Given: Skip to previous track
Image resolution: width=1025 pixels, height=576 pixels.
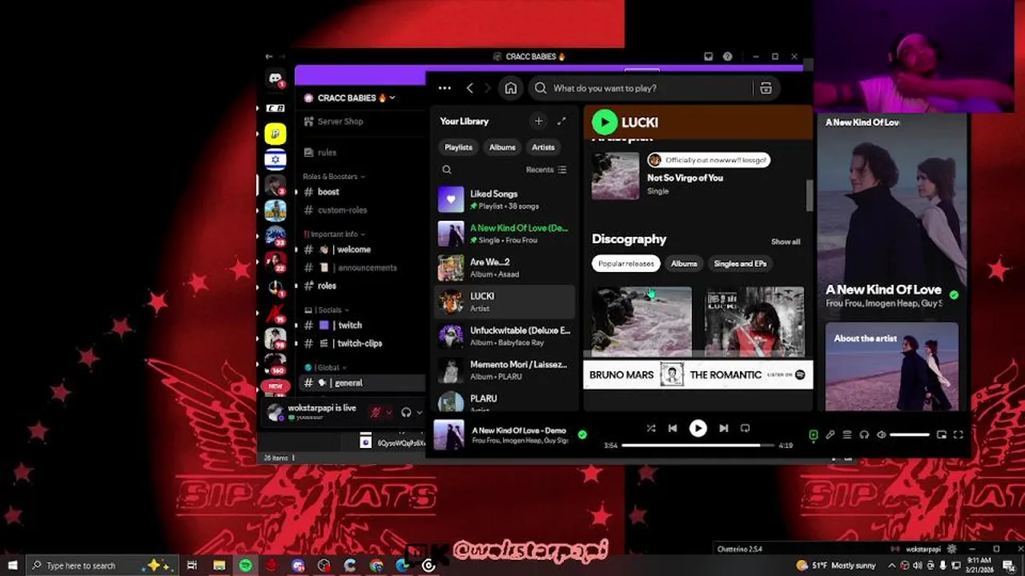Looking at the screenshot, I should pos(673,428).
